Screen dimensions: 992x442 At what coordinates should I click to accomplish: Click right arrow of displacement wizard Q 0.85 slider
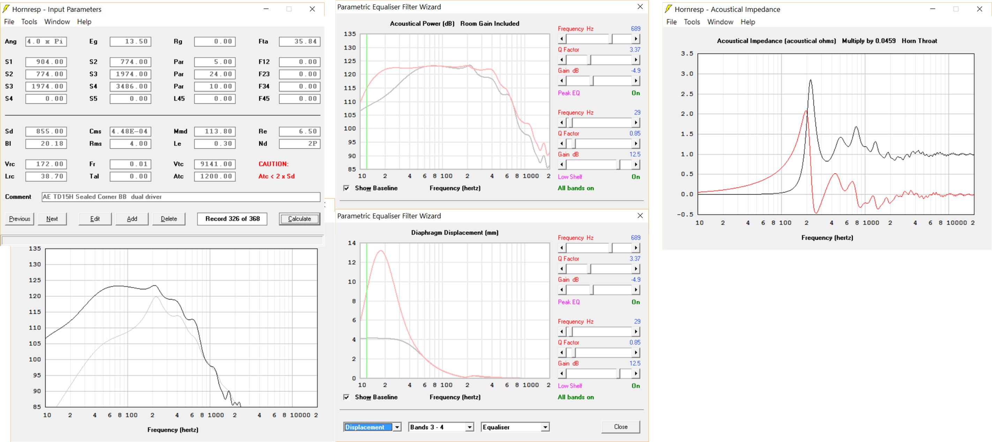tap(636, 353)
